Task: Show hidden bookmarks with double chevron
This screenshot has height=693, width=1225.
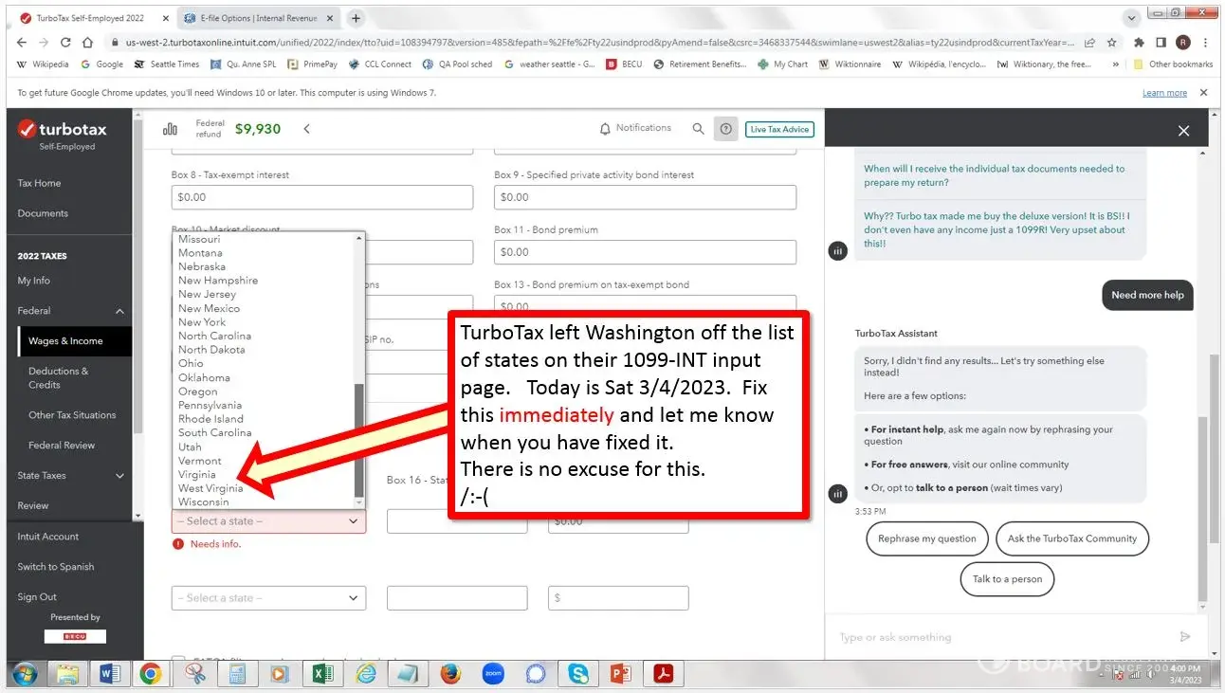Action: point(1118,64)
